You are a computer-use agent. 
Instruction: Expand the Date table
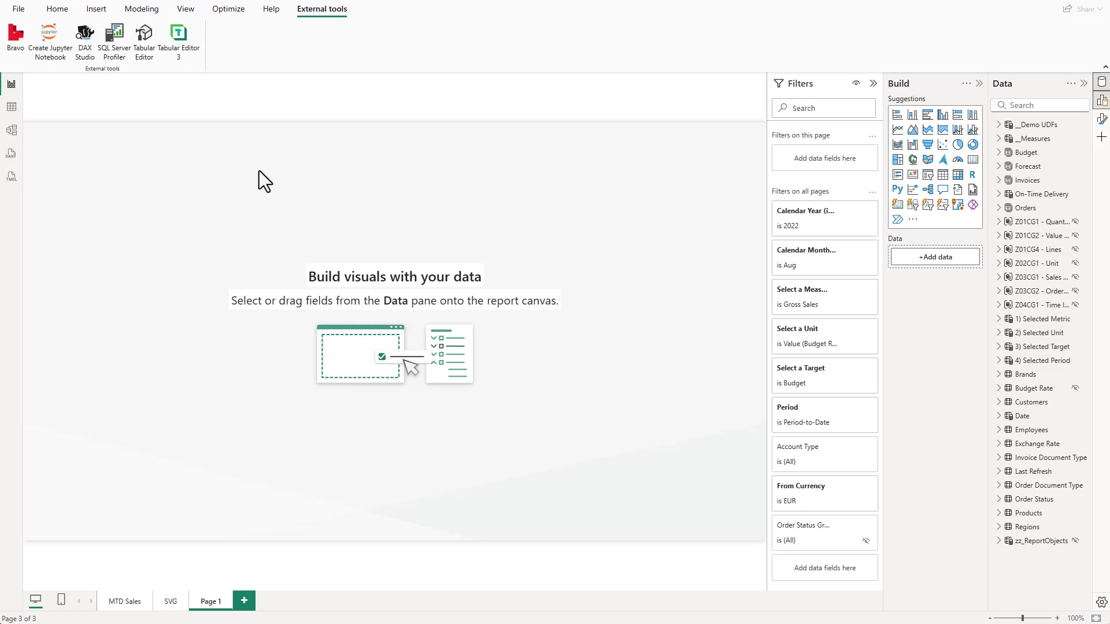pos(998,416)
